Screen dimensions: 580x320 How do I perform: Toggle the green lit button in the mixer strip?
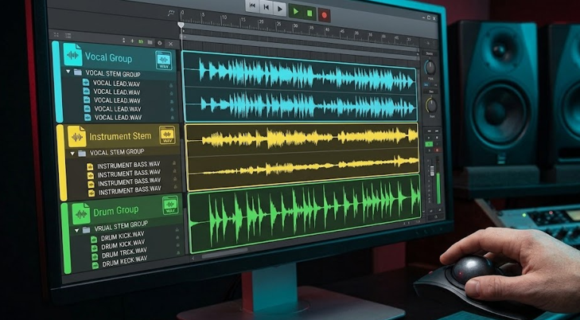click(x=429, y=144)
